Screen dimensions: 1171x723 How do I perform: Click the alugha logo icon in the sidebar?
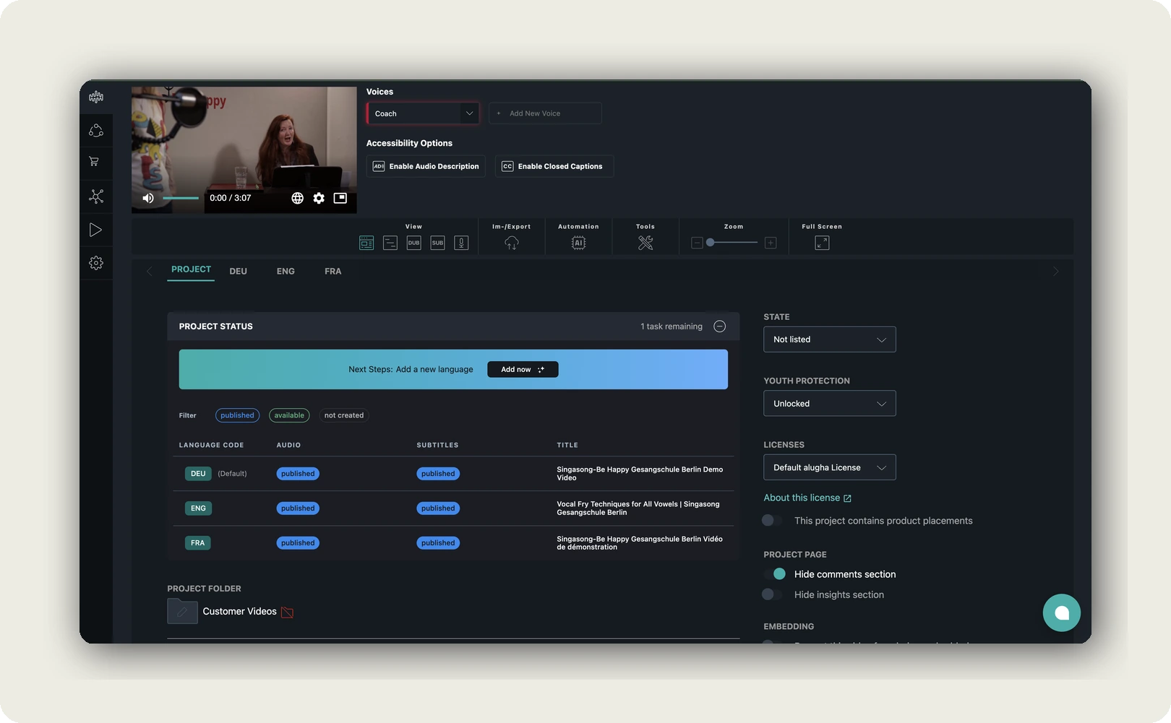coord(96,97)
